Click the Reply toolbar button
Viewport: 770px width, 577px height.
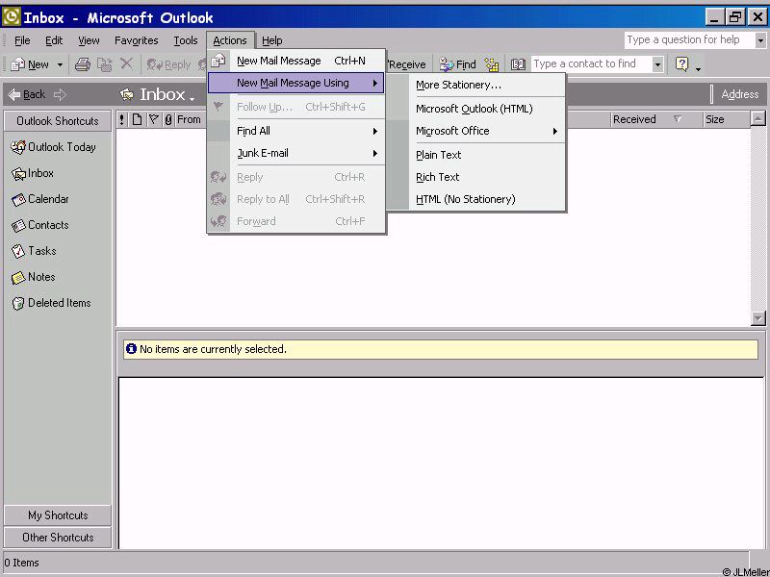(168, 64)
